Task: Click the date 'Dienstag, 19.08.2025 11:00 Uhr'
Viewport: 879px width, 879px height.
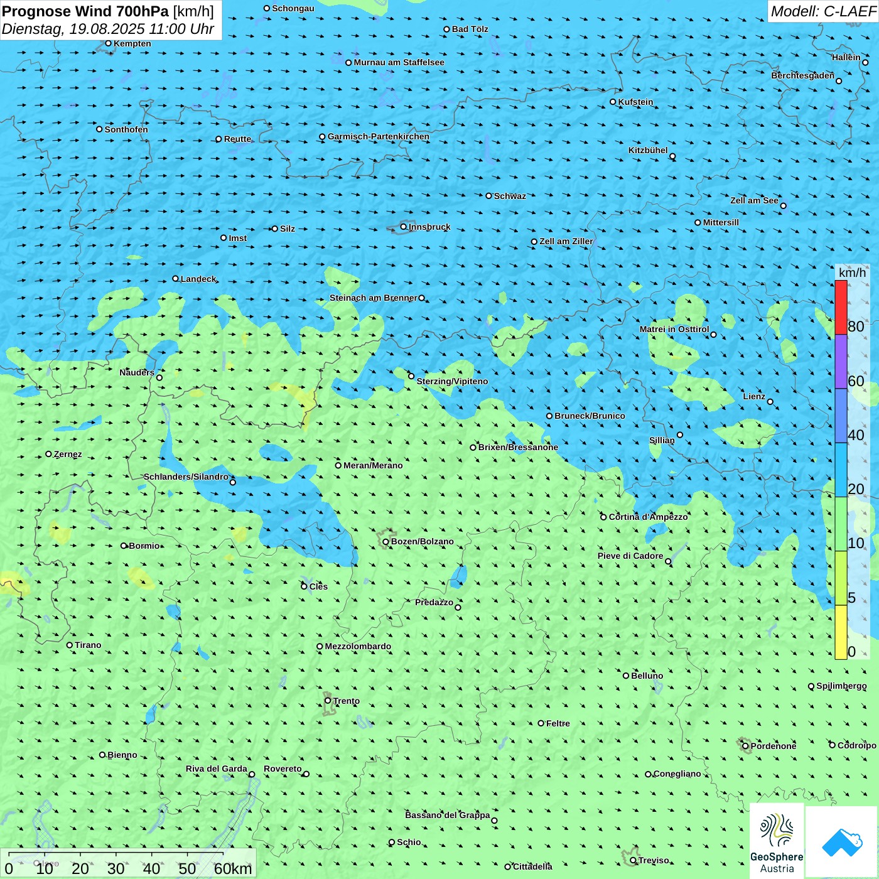Action: click(x=108, y=29)
